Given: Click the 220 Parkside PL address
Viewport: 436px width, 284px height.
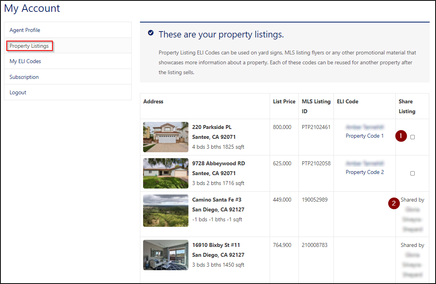Looking at the screenshot, I should [212, 127].
